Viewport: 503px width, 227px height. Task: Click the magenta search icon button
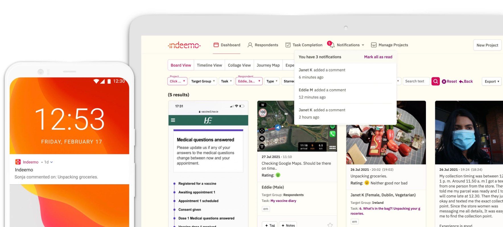point(436,81)
